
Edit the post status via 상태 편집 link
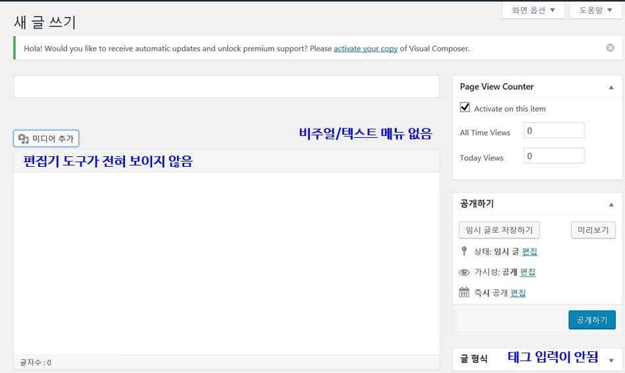[530, 252]
